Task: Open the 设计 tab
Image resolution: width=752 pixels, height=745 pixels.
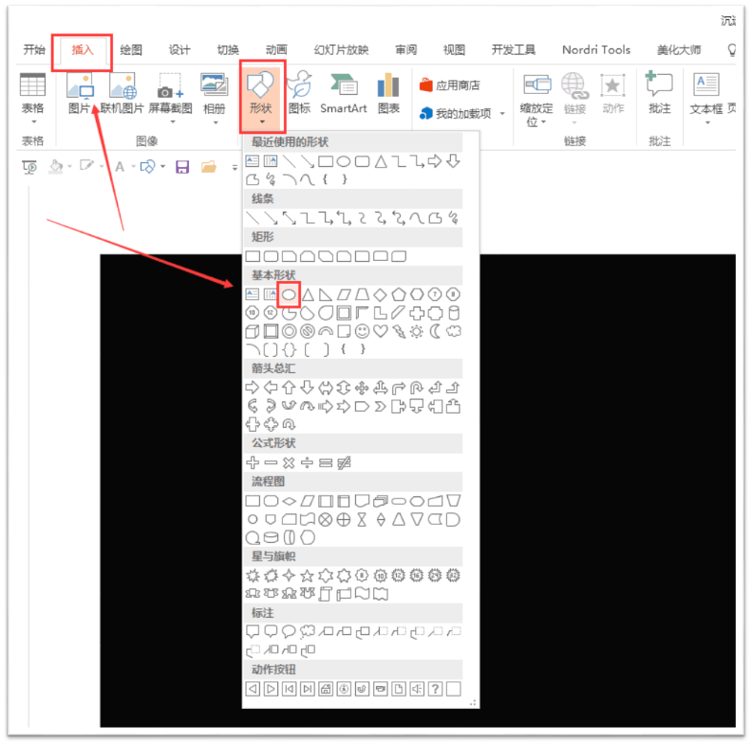Action: click(179, 50)
